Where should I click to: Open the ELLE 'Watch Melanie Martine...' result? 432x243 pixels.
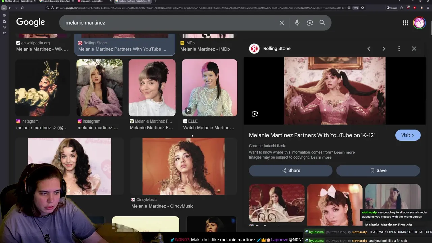[208, 128]
